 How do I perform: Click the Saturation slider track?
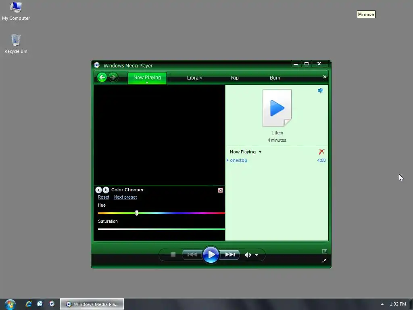161,229
